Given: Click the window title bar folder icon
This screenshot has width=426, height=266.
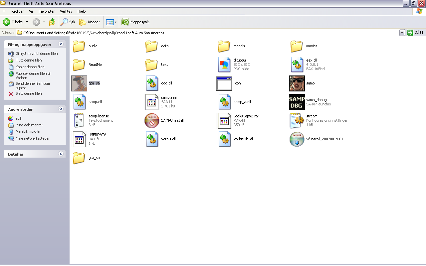Looking at the screenshot, I should [4, 3].
